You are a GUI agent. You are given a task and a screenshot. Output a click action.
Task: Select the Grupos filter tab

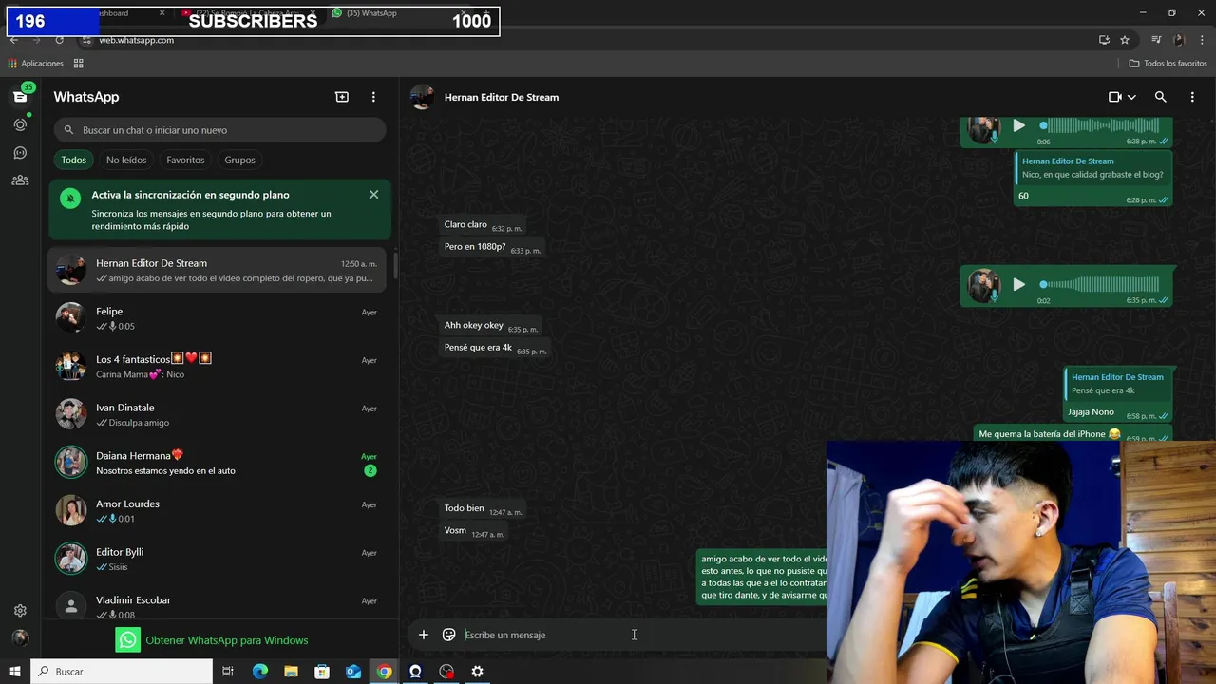(239, 160)
